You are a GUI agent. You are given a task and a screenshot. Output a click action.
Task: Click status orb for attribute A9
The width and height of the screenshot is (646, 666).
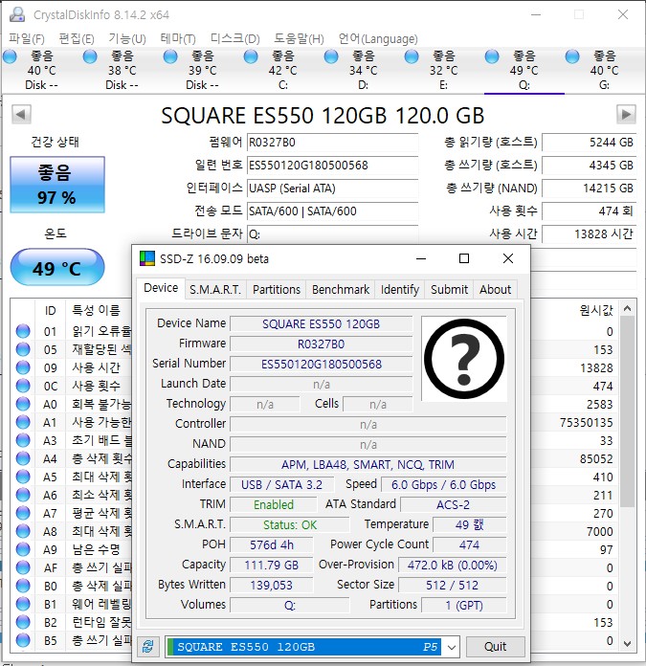pyautogui.click(x=23, y=549)
